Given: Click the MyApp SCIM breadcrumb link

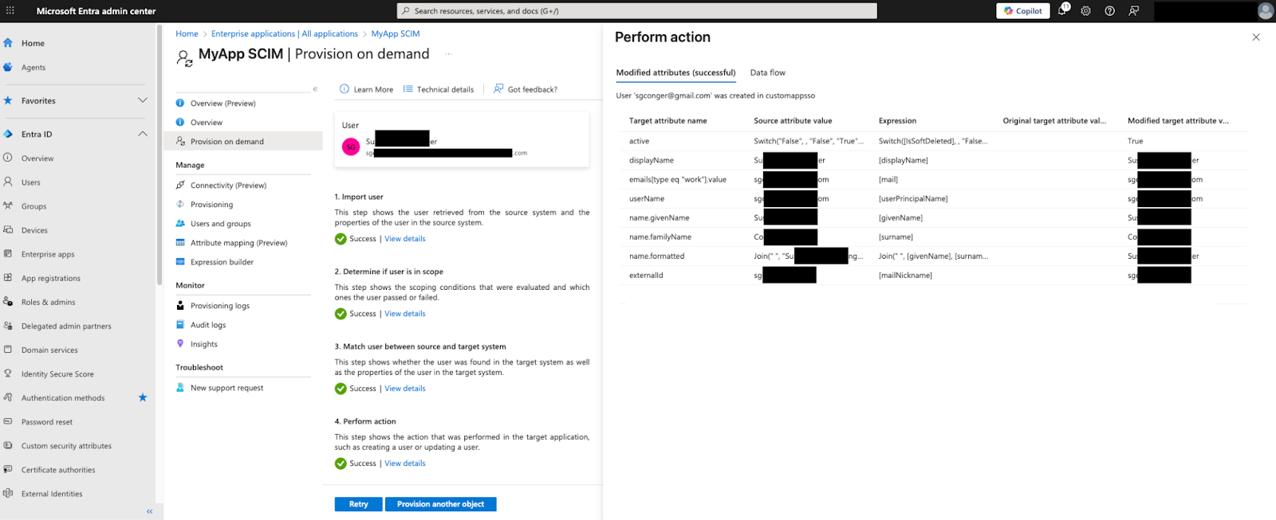Looking at the screenshot, I should pyautogui.click(x=396, y=33).
